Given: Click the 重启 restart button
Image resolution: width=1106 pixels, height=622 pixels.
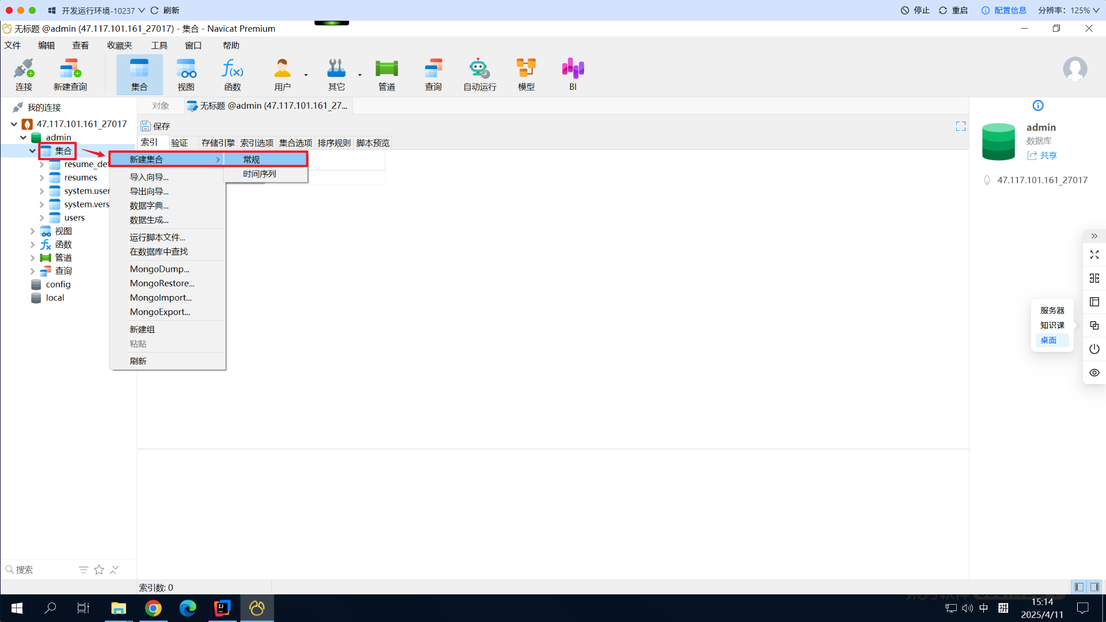Looking at the screenshot, I should pyautogui.click(x=953, y=10).
